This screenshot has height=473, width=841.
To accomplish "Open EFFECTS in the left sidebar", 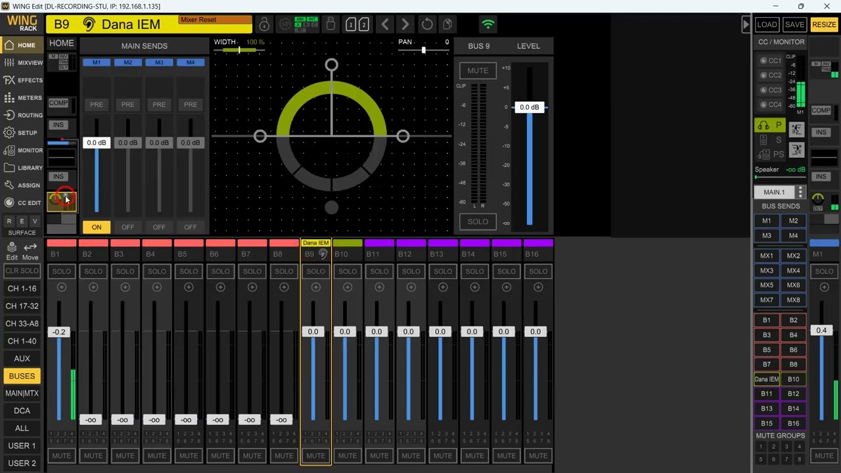I will pyautogui.click(x=22, y=80).
